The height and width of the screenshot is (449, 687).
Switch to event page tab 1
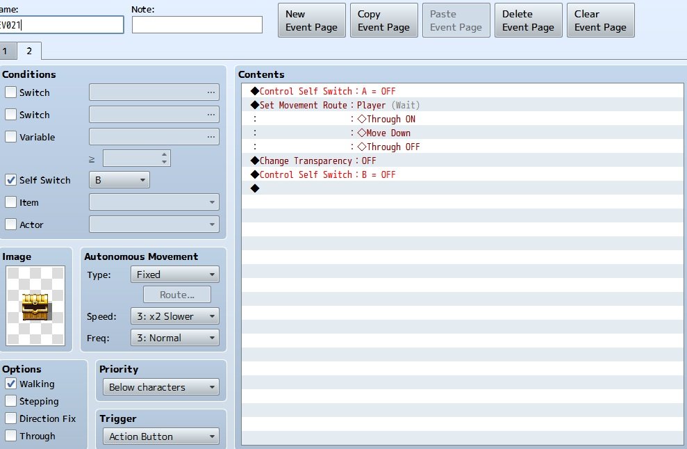[x=6, y=51]
